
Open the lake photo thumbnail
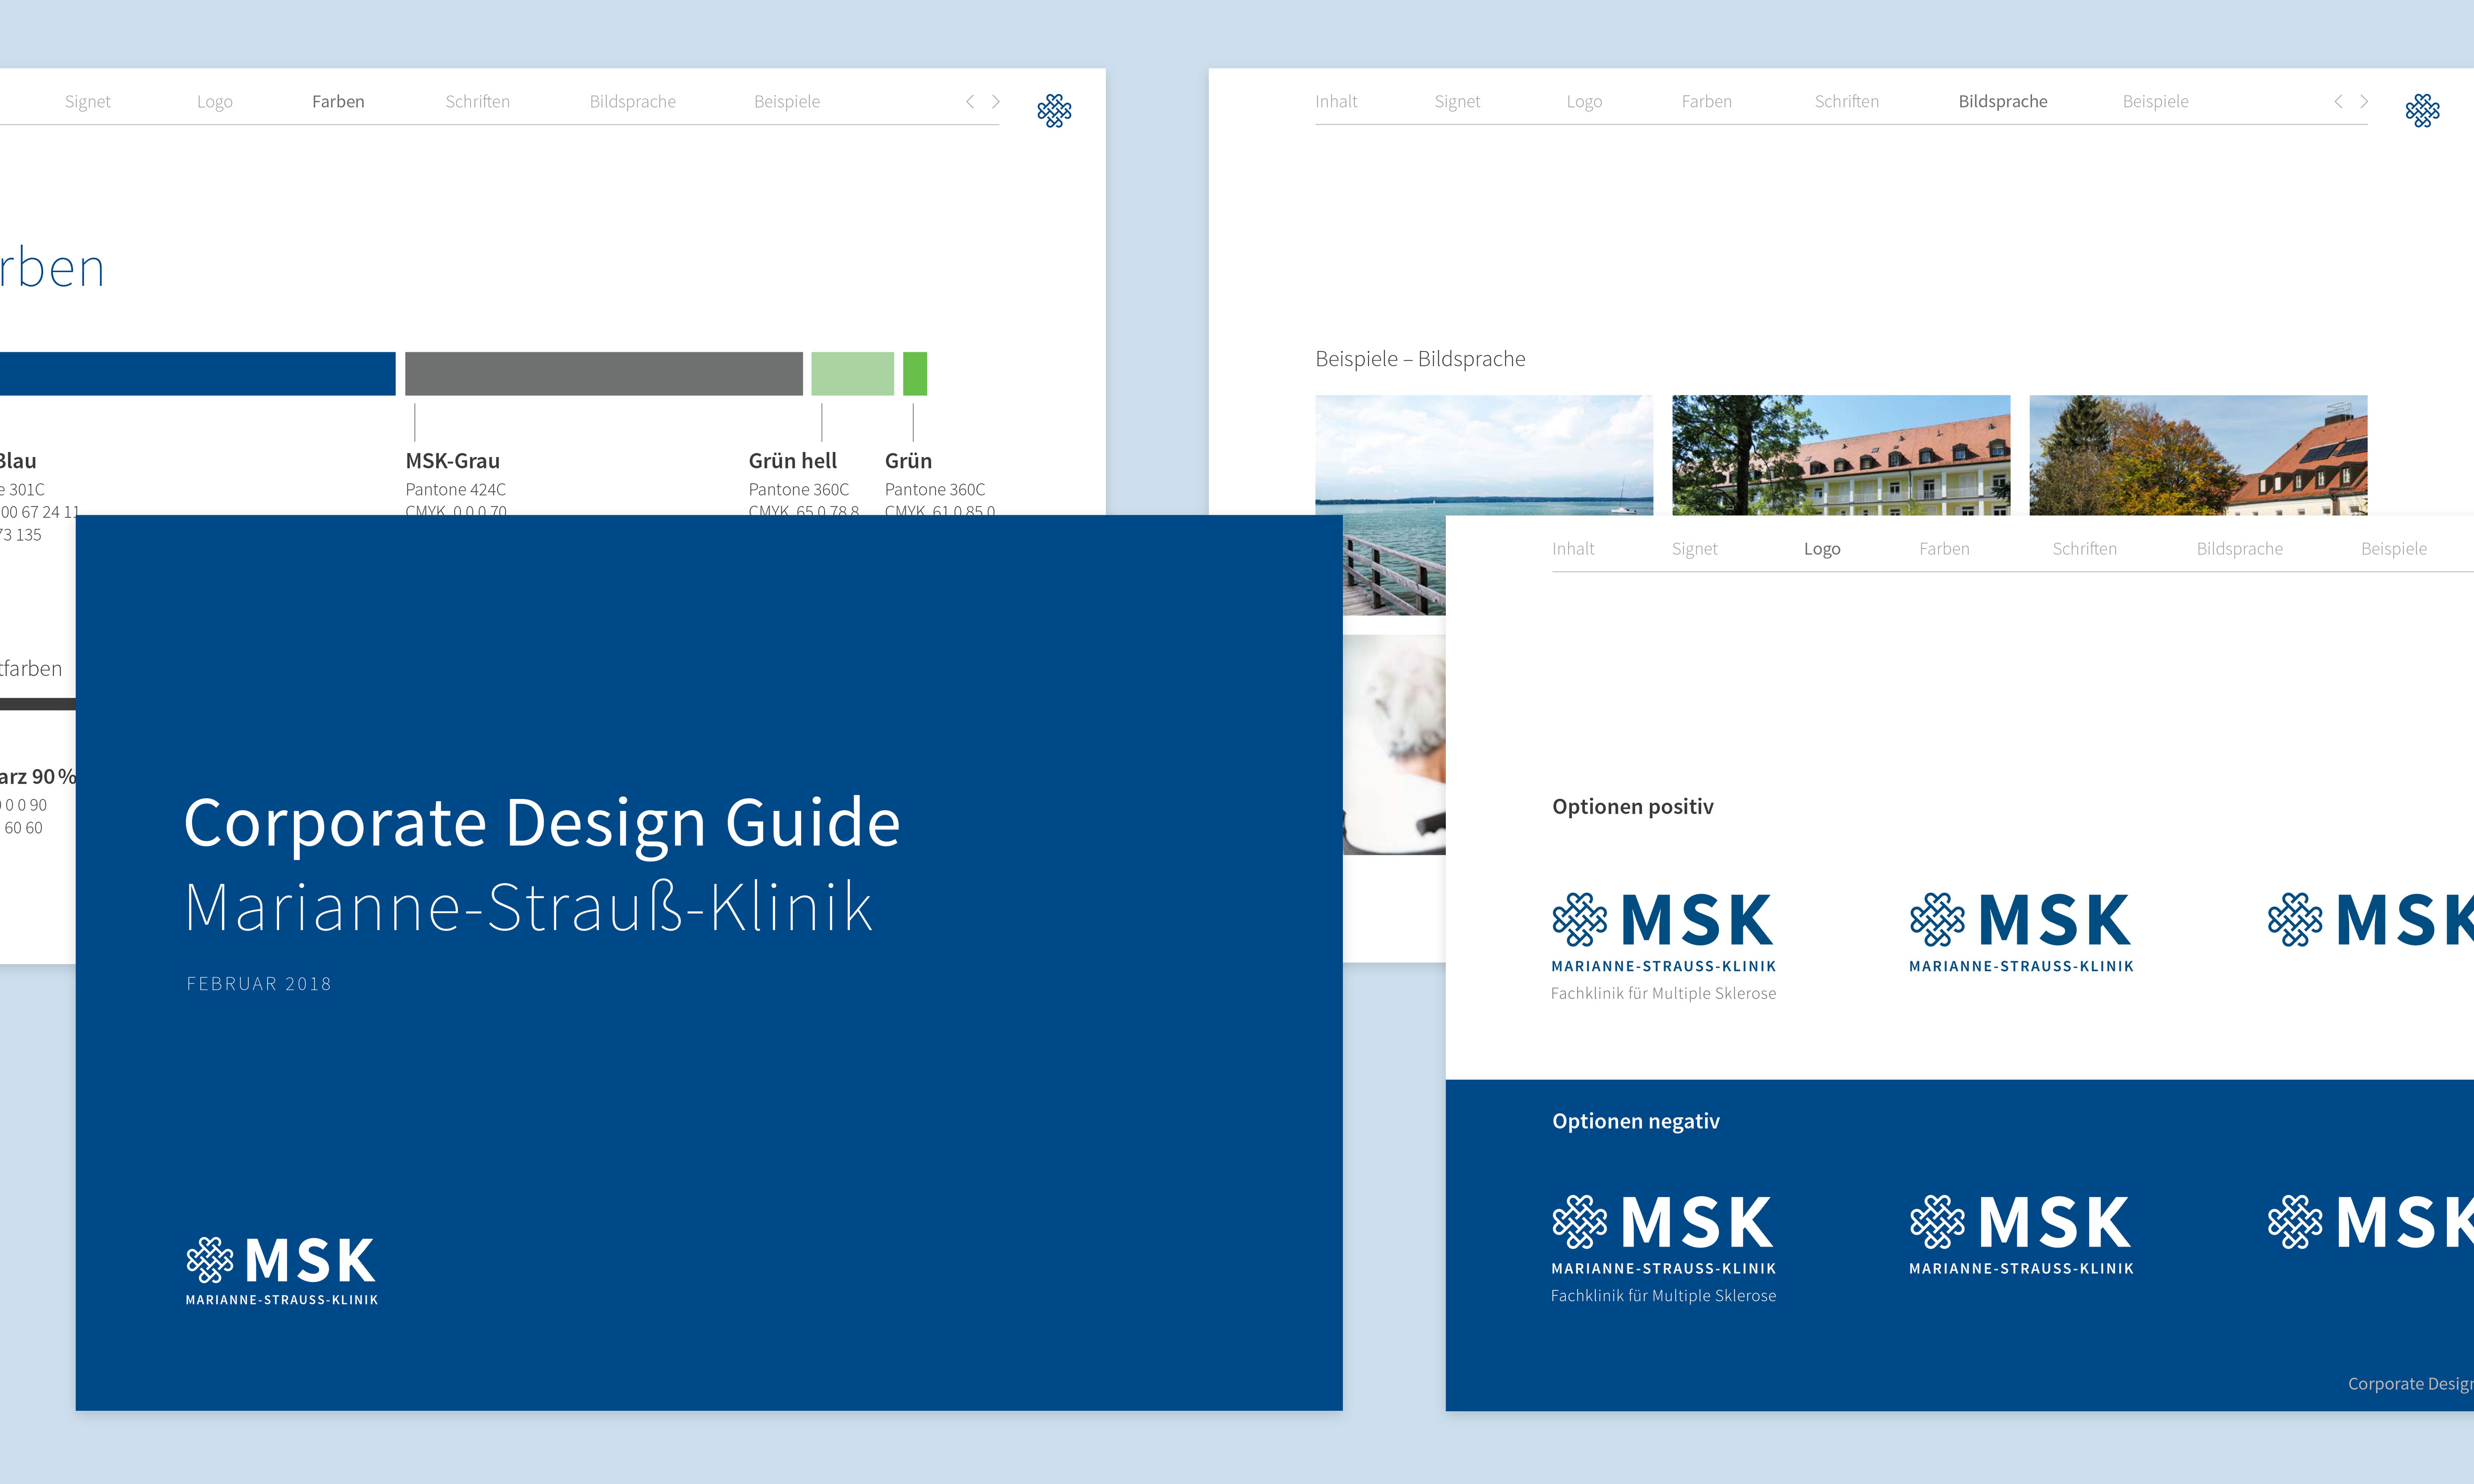(x=1483, y=455)
